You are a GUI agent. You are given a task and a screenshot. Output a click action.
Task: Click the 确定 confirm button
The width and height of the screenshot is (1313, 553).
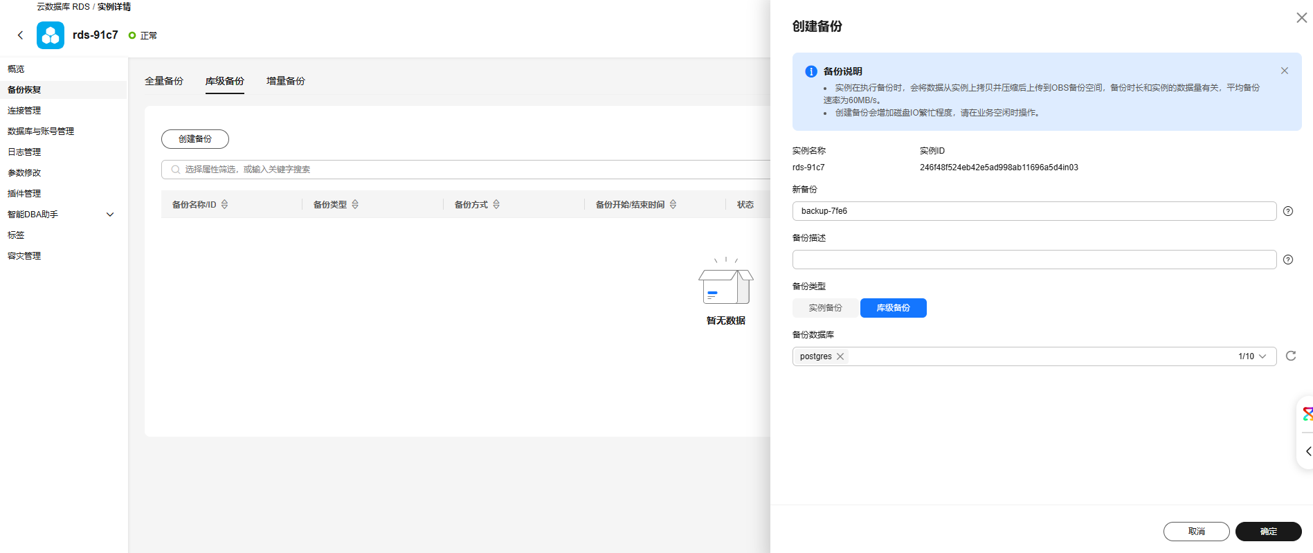(x=1268, y=532)
